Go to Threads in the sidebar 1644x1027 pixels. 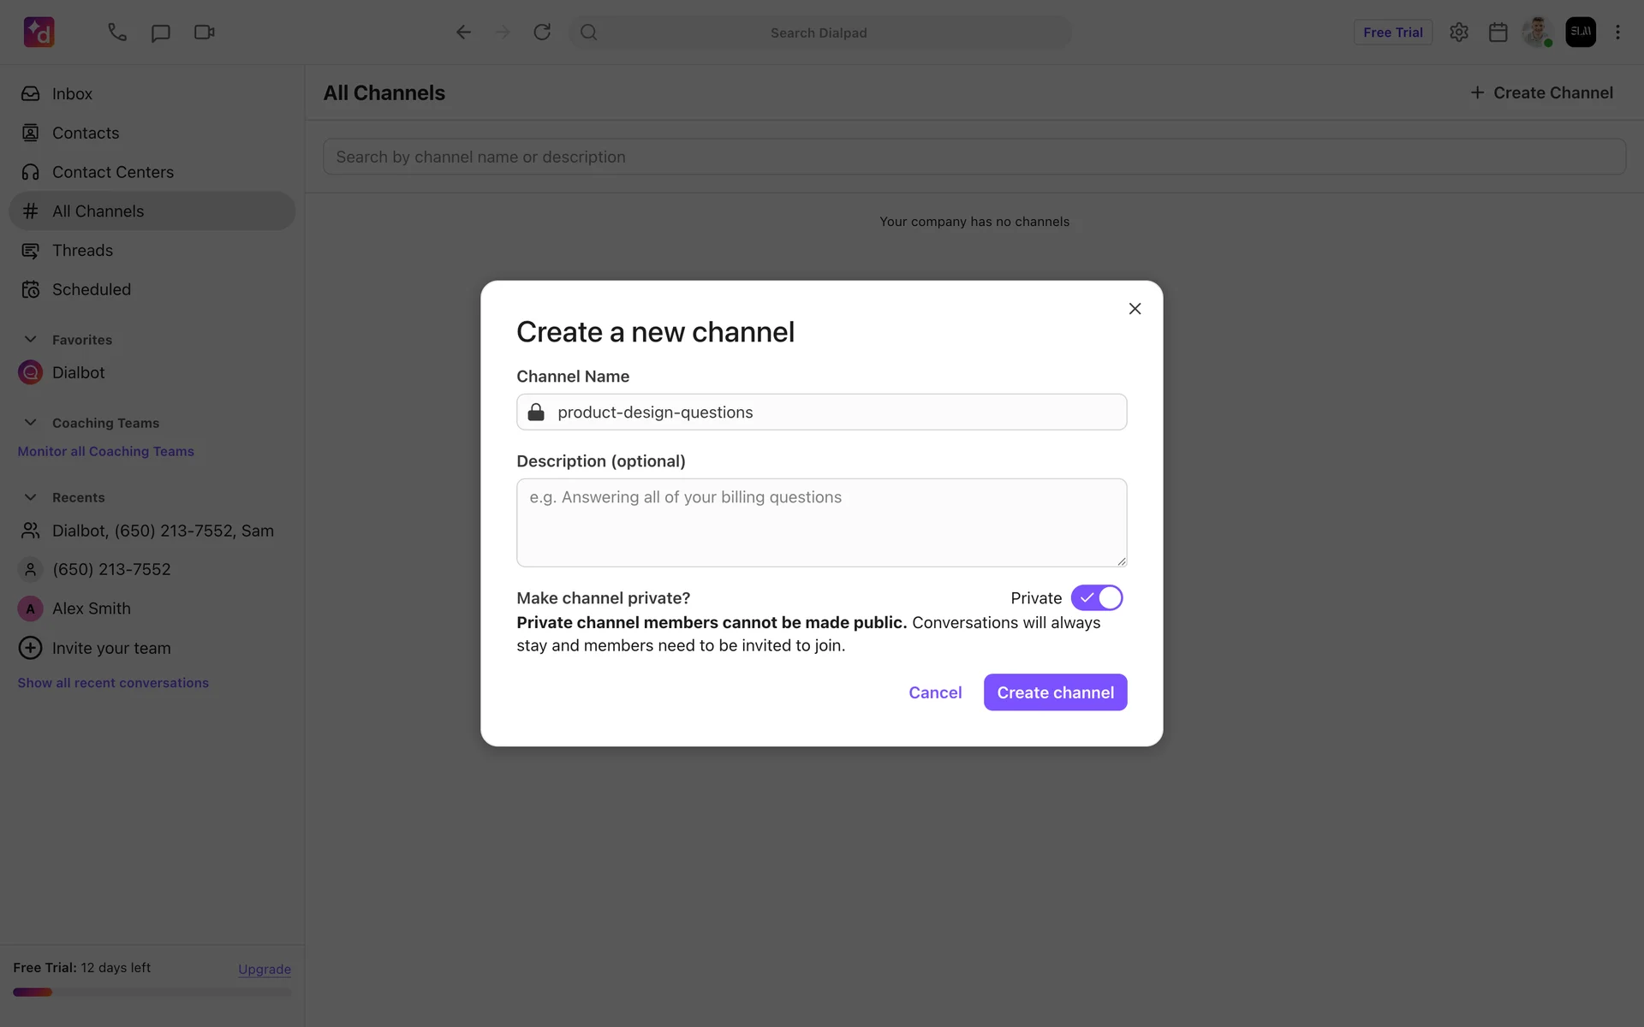(82, 251)
